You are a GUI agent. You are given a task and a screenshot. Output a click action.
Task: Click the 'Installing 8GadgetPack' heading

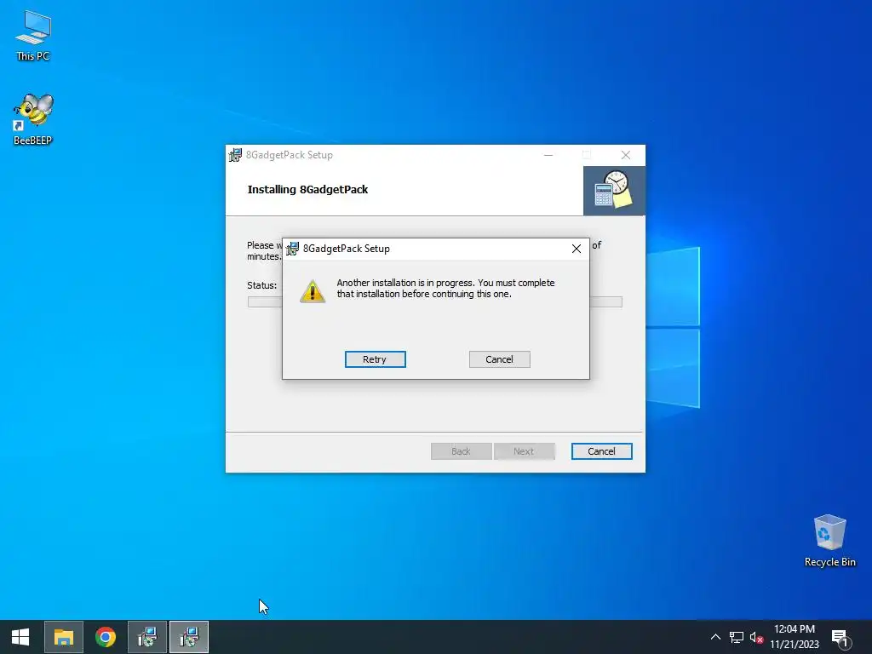coord(307,190)
